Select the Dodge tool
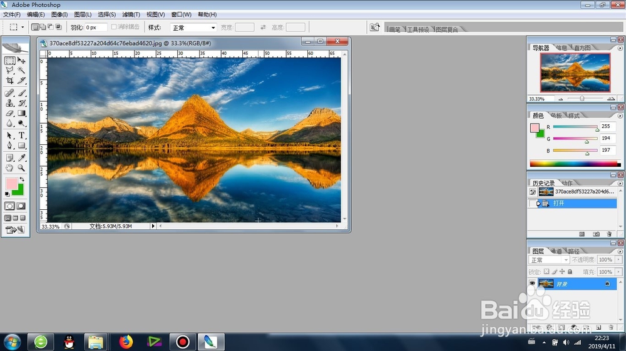The image size is (626, 351). coord(21,124)
